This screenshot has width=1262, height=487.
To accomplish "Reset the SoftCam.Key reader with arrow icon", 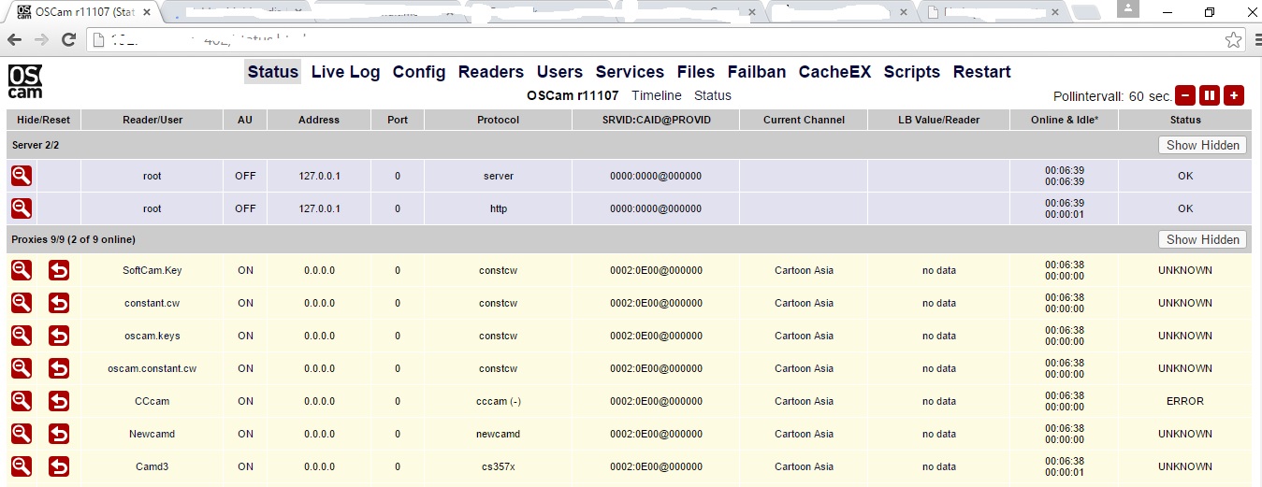I will [x=59, y=270].
